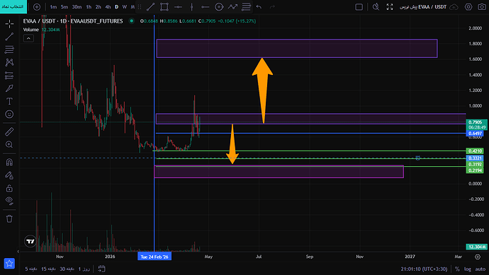Pick the vertical line tool
Screen dimensions: 489x275
pos(192,7)
